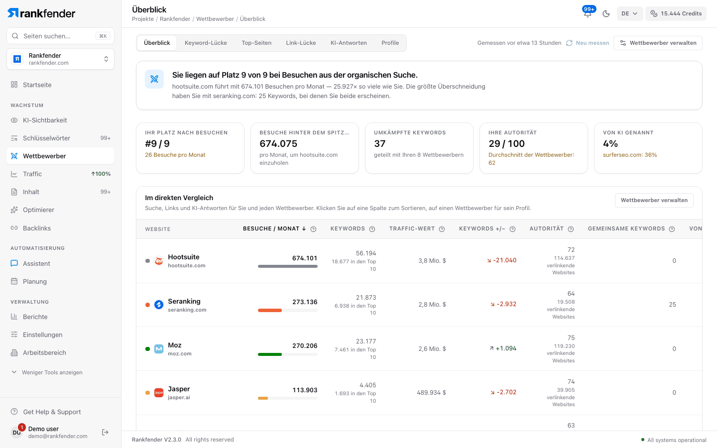Click 'Wettbewerber verwalten' in the comparison card

[x=654, y=200]
